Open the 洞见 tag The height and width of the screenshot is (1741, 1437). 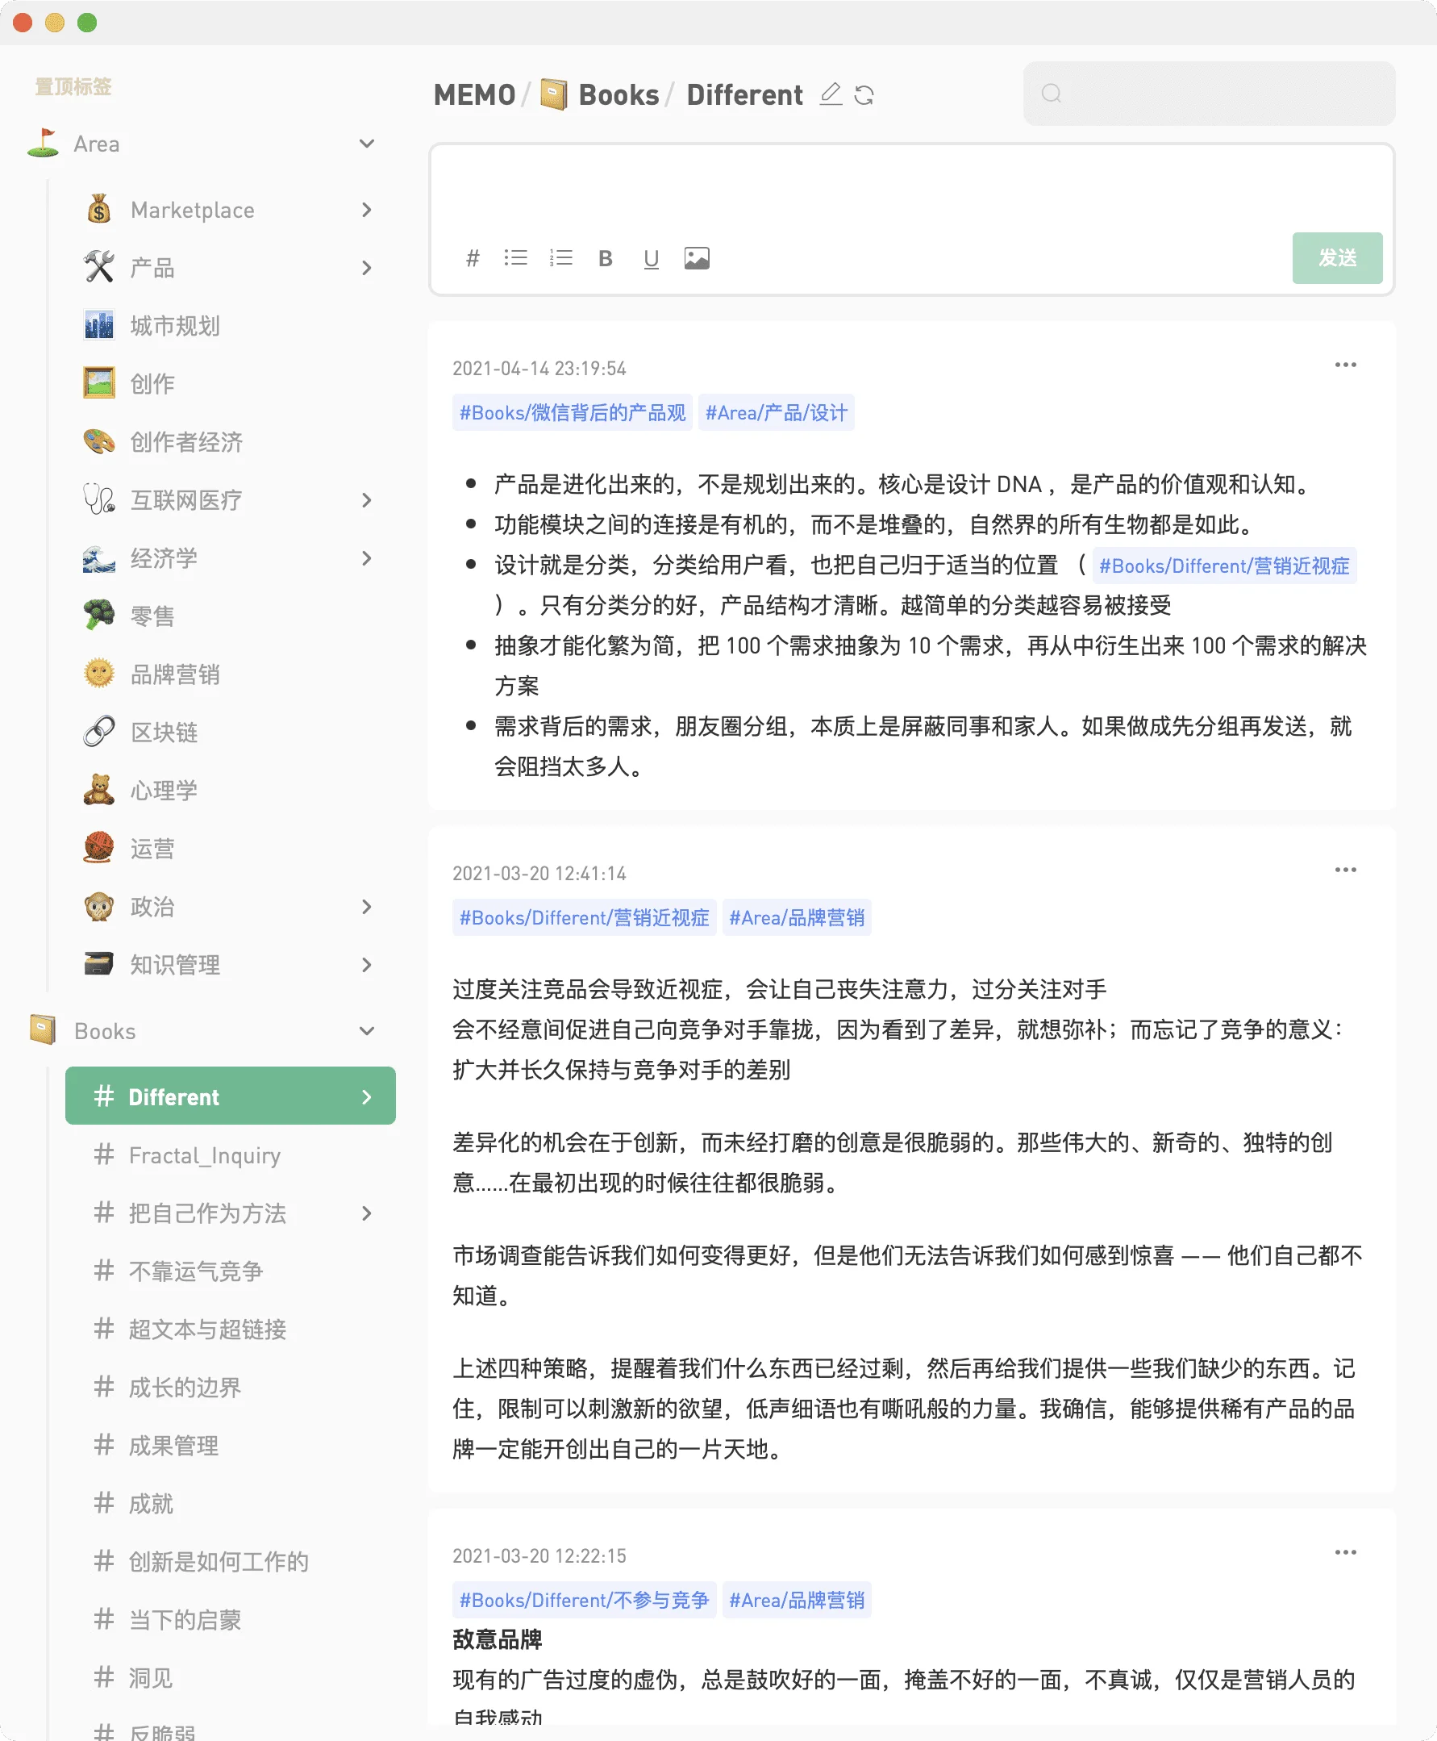pyautogui.click(x=230, y=1677)
